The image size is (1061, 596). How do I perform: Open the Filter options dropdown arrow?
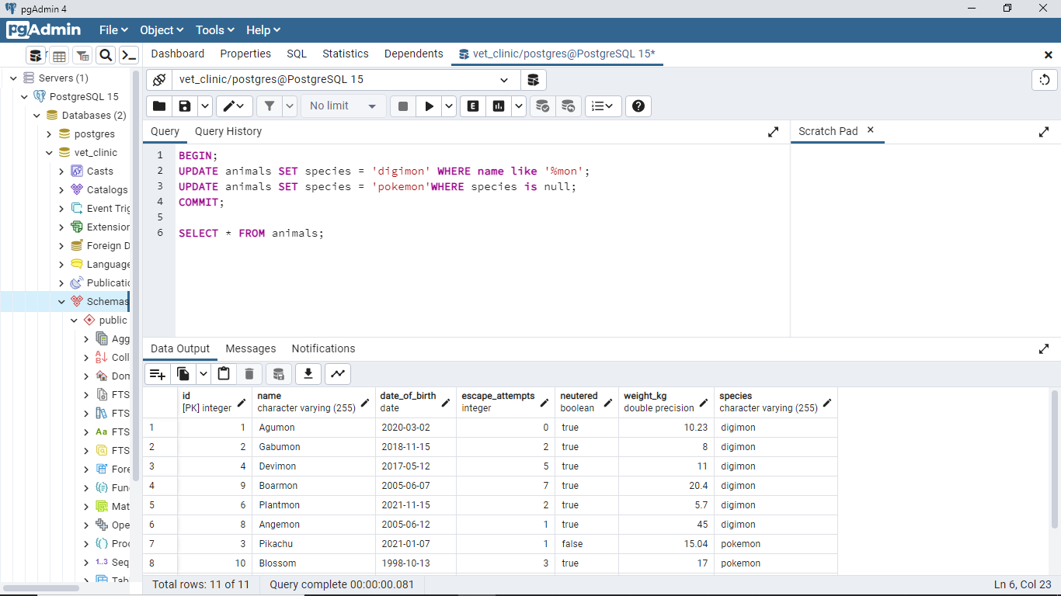pos(290,106)
